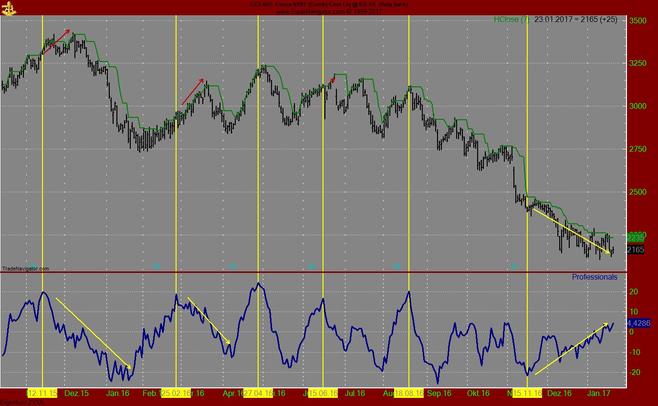This screenshot has width=658, height=406.
Task: Click the teal marker icon near Okt.16
Action: 513,267
